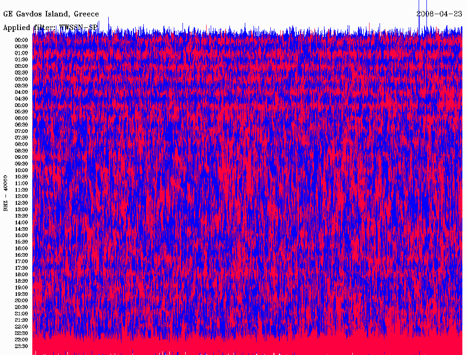This screenshot has height=355, width=466.
Task: Select the 19:00 time label
Action: pos(21,288)
